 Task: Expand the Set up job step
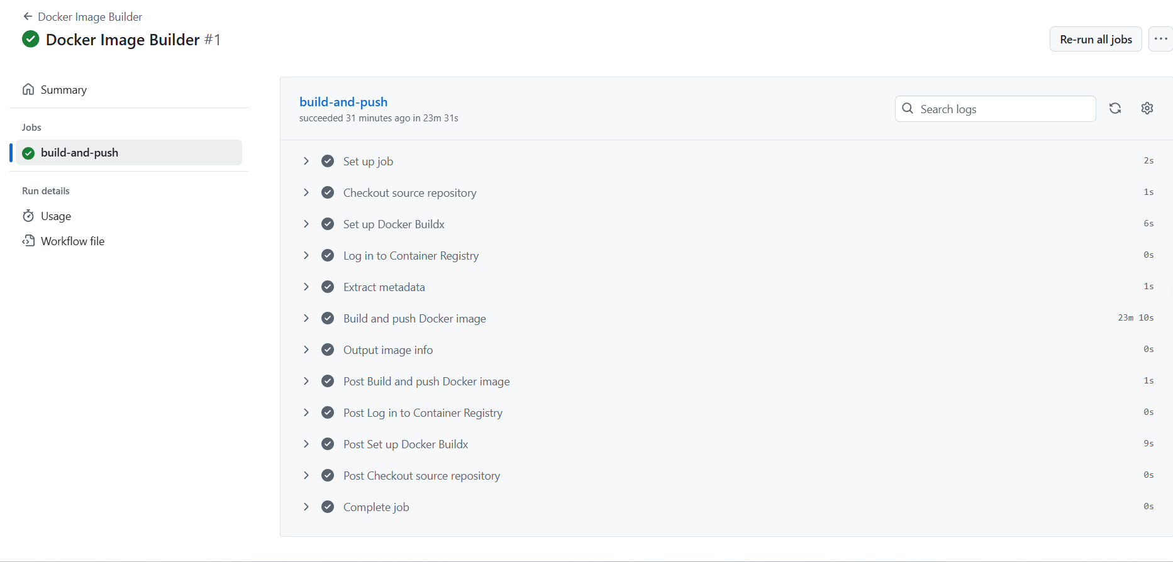click(x=306, y=161)
